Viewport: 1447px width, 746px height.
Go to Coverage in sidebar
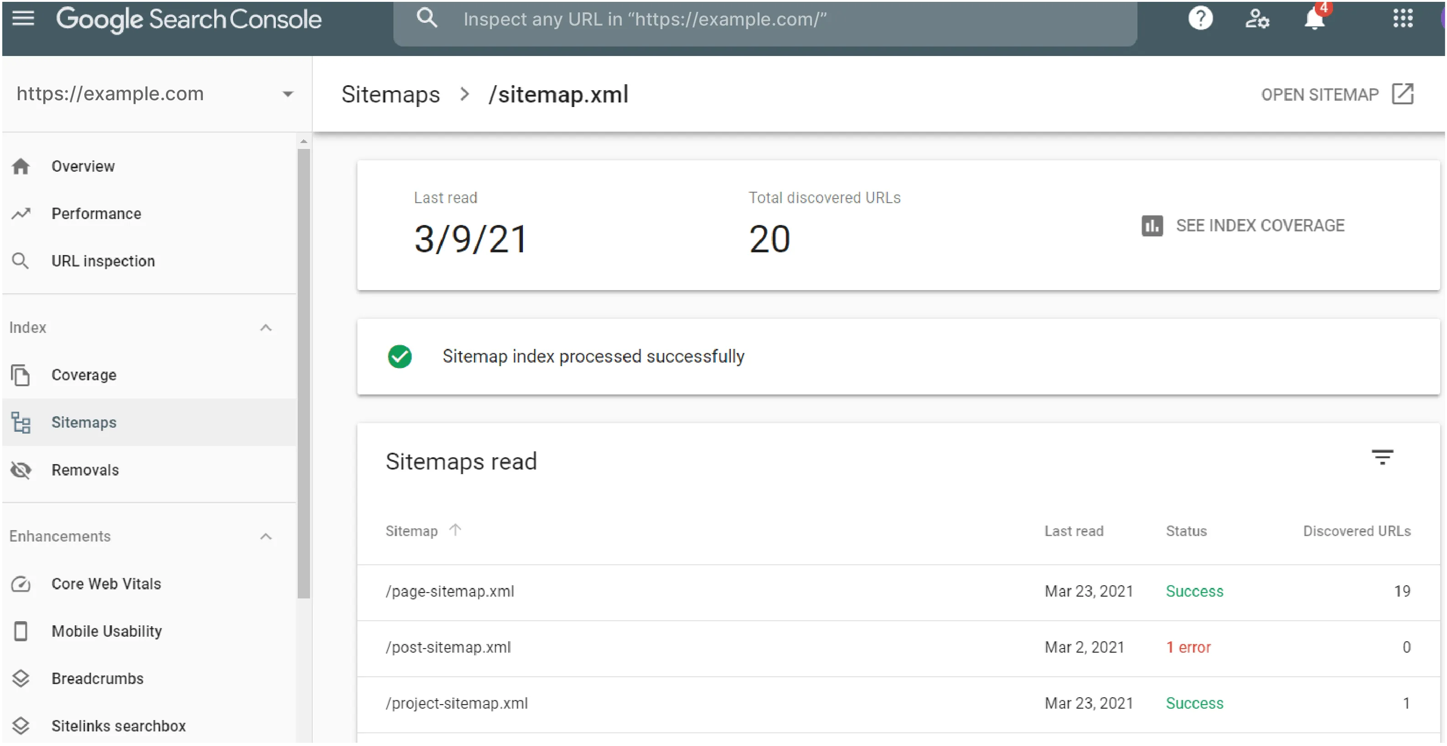pos(84,375)
